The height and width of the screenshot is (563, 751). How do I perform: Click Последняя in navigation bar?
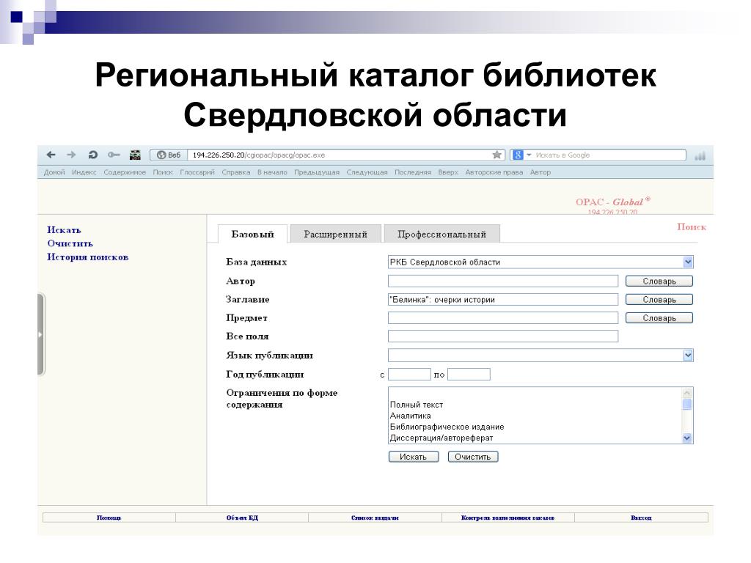point(413,172)
